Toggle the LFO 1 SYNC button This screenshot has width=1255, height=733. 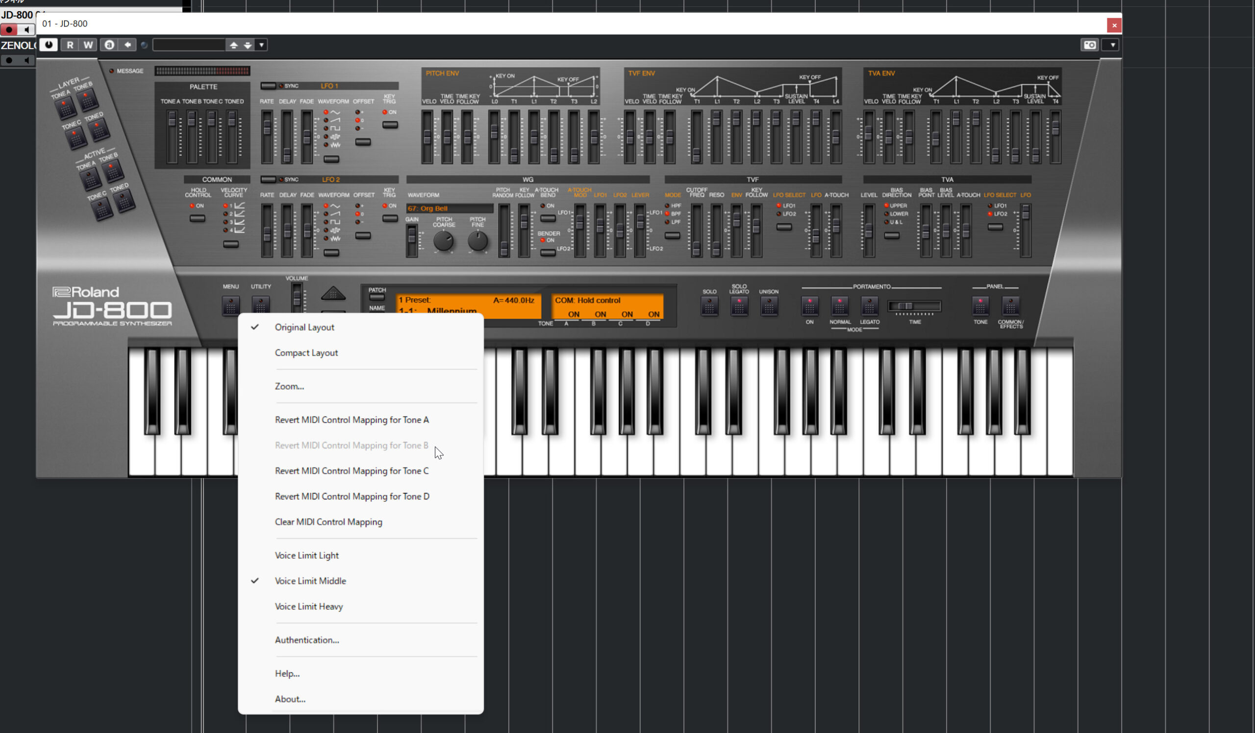[269, 86]
